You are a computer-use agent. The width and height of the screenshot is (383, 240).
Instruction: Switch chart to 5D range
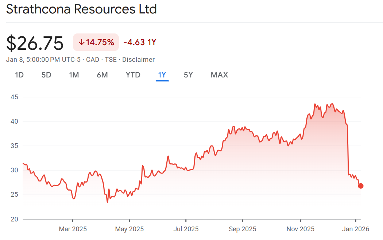[x=46, y=75]
